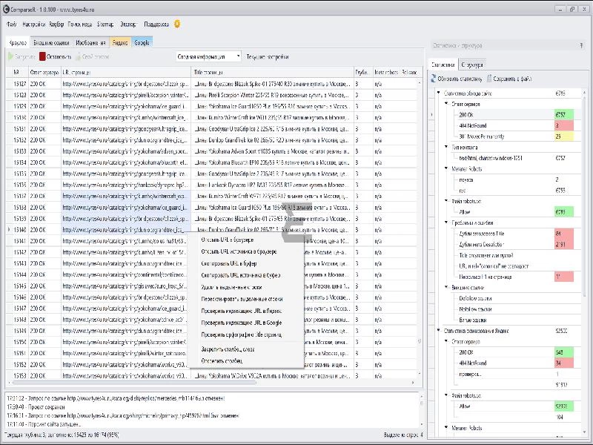Click the list reset icon in the crawler toolbar

(x=79, y=56)
